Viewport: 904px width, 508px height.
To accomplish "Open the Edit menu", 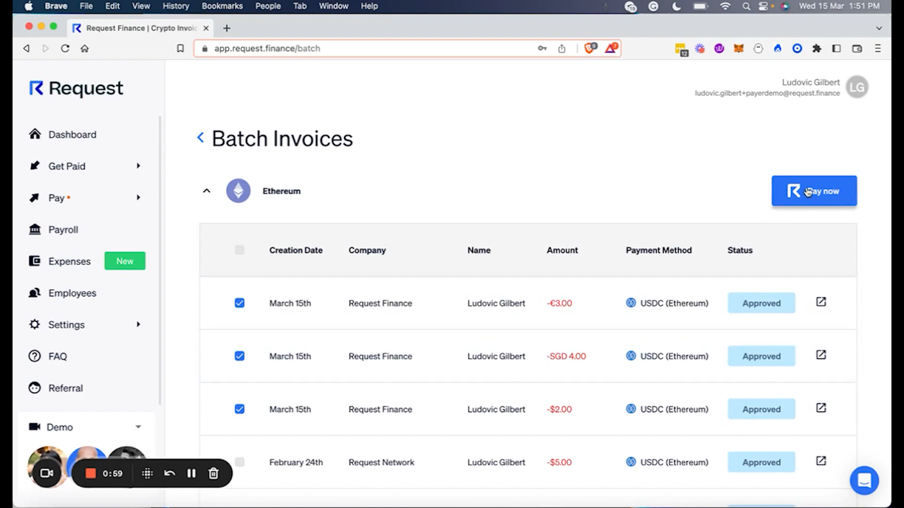I will click(112, 6).
